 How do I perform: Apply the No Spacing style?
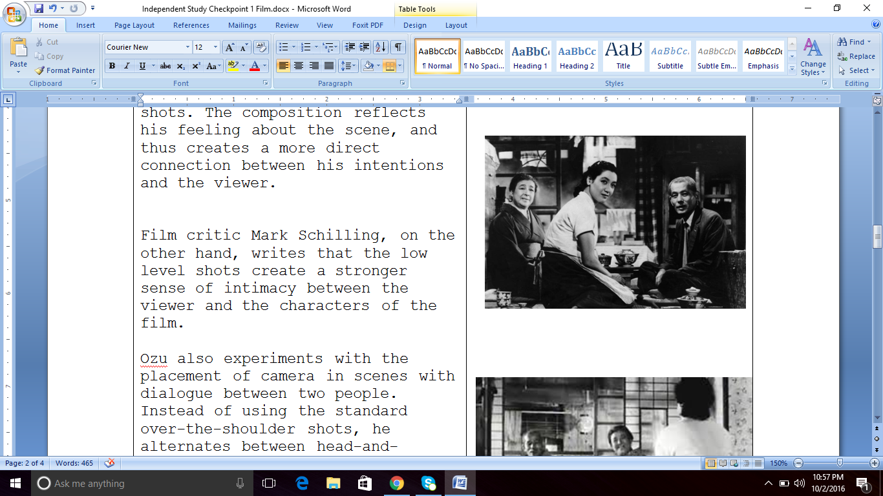point(484,56)
